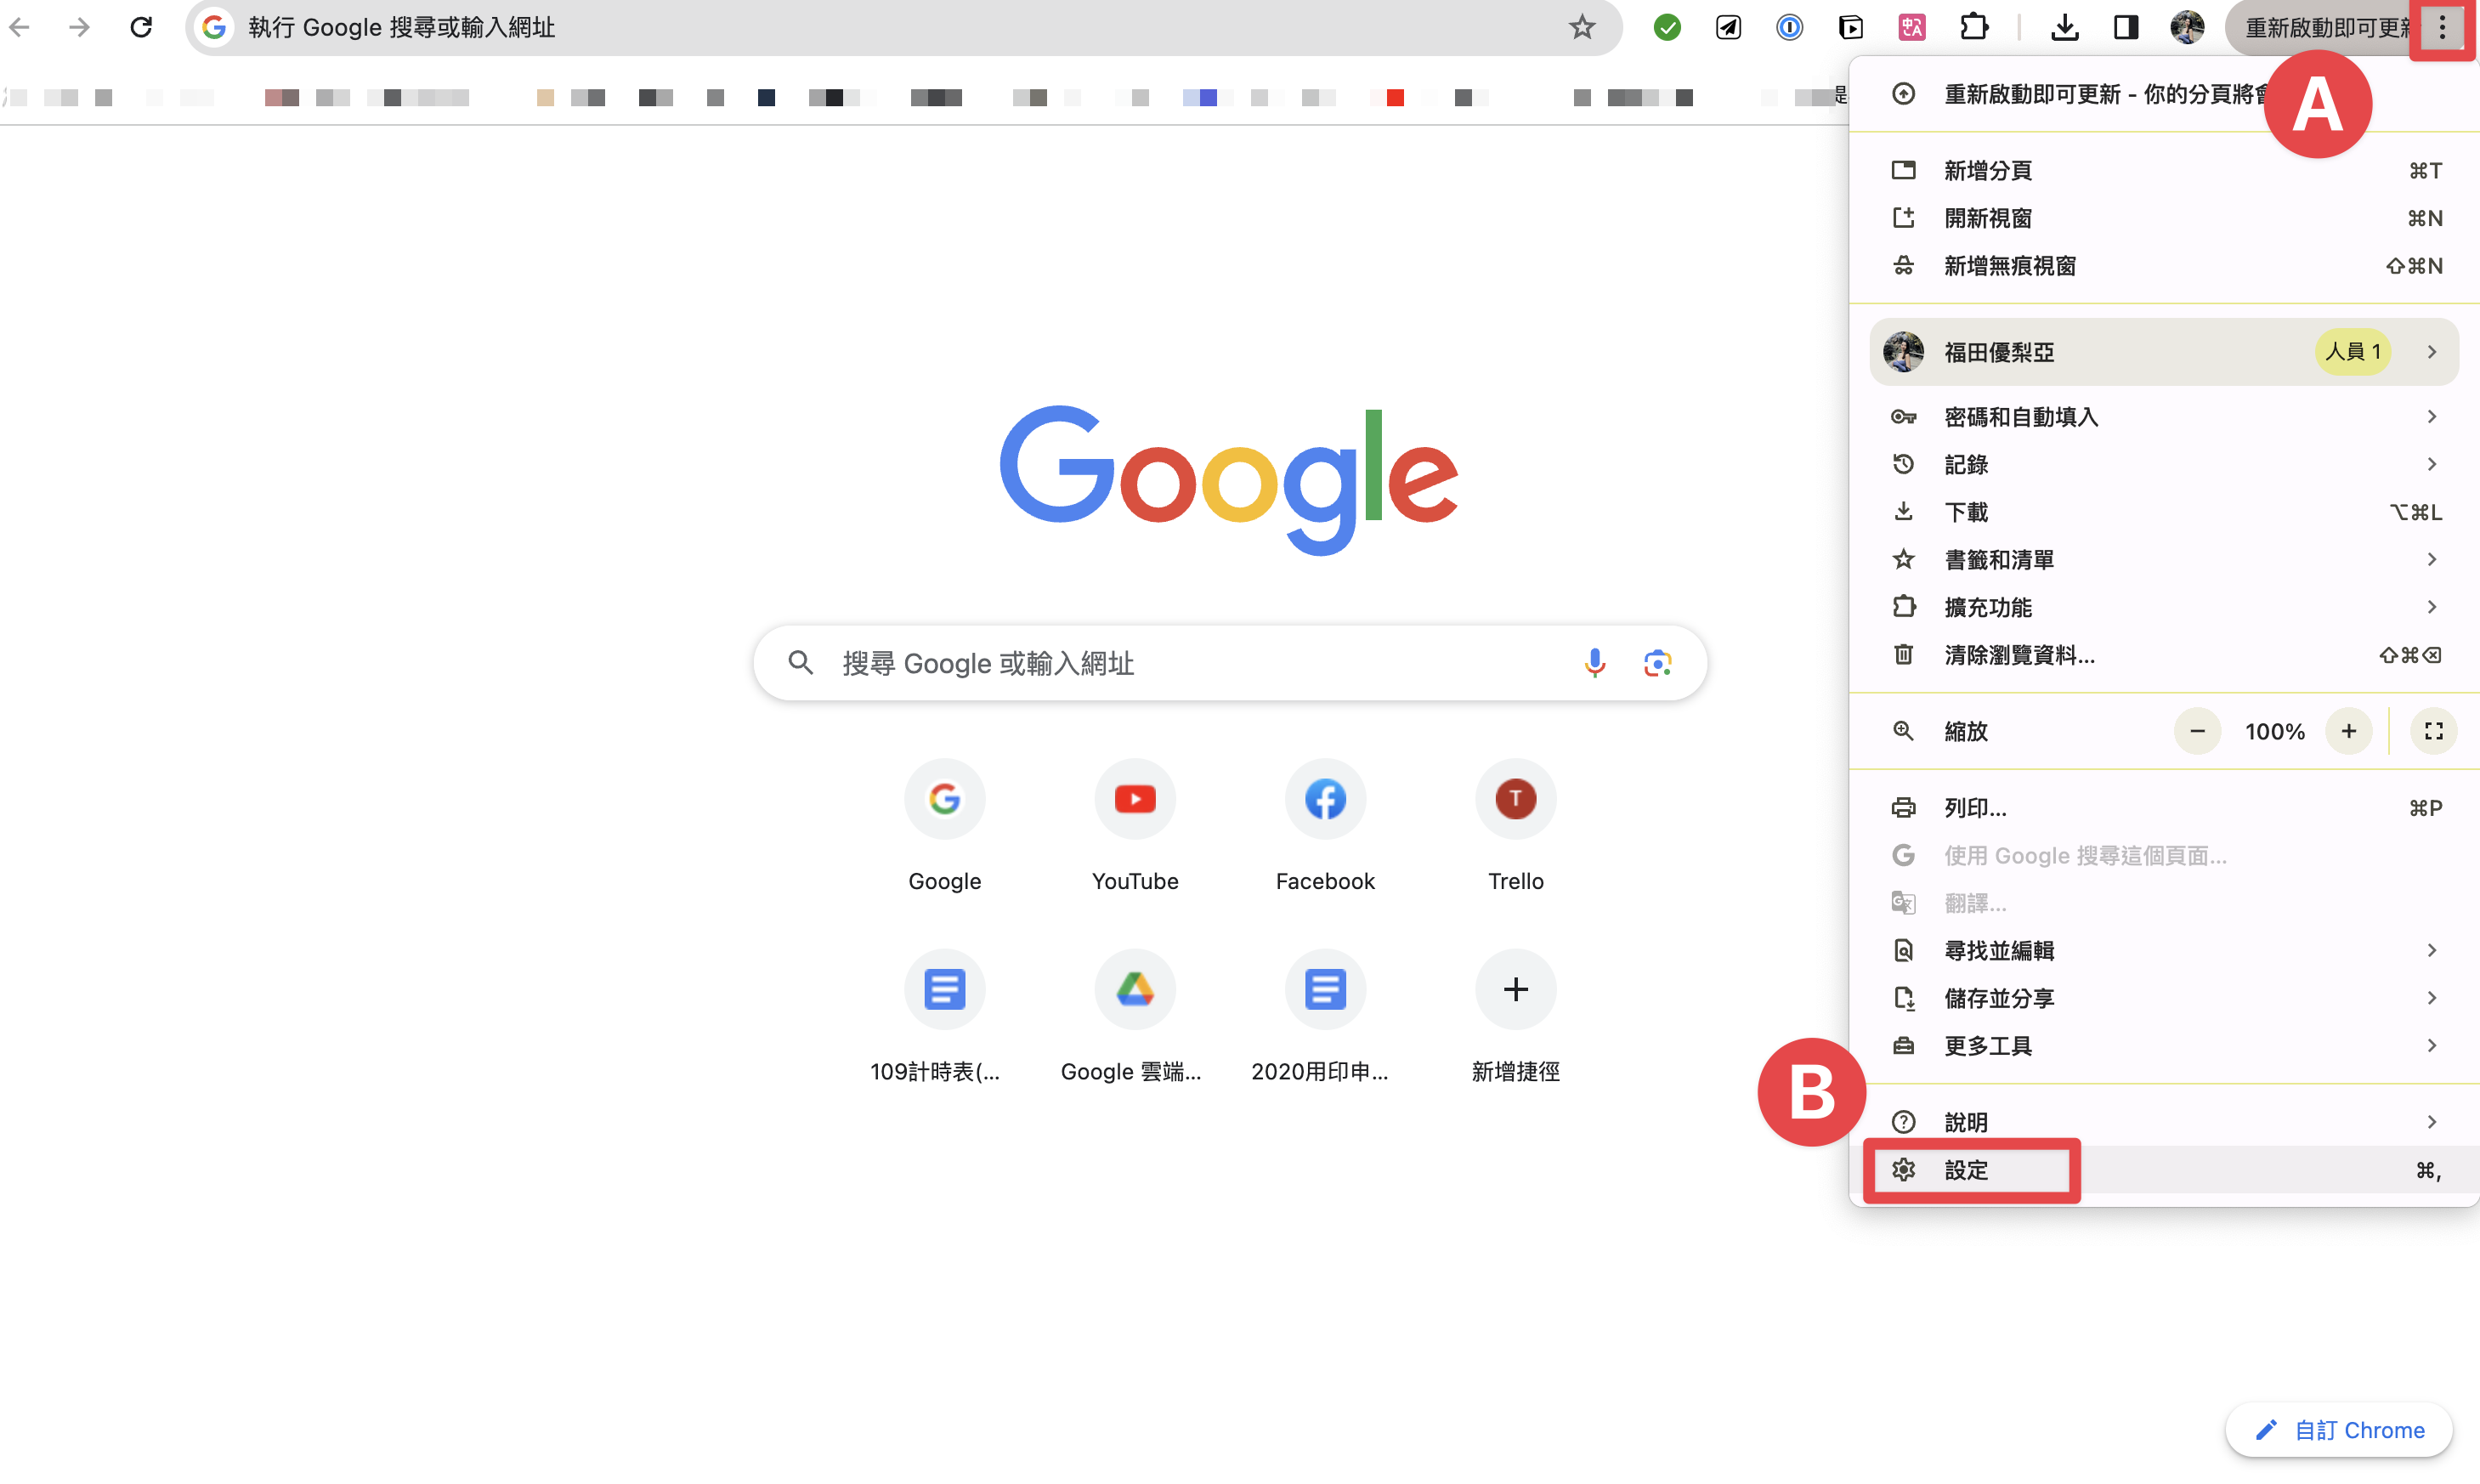Screen dimensions: 2480x1484
Task: Reload the page with refresh icon
Action: (141, 27)
